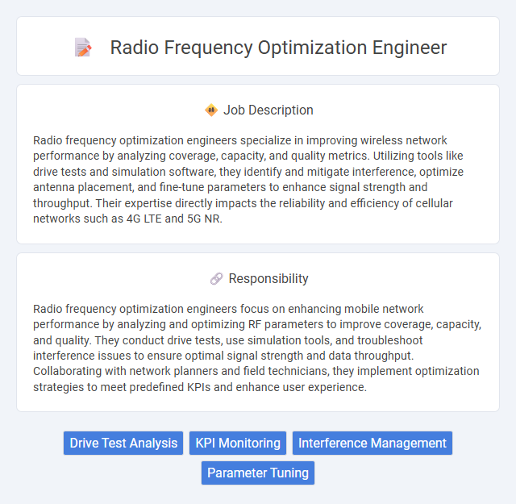Click the document pencil icon beside title
516x504 pixels.
tap(83, 48)
